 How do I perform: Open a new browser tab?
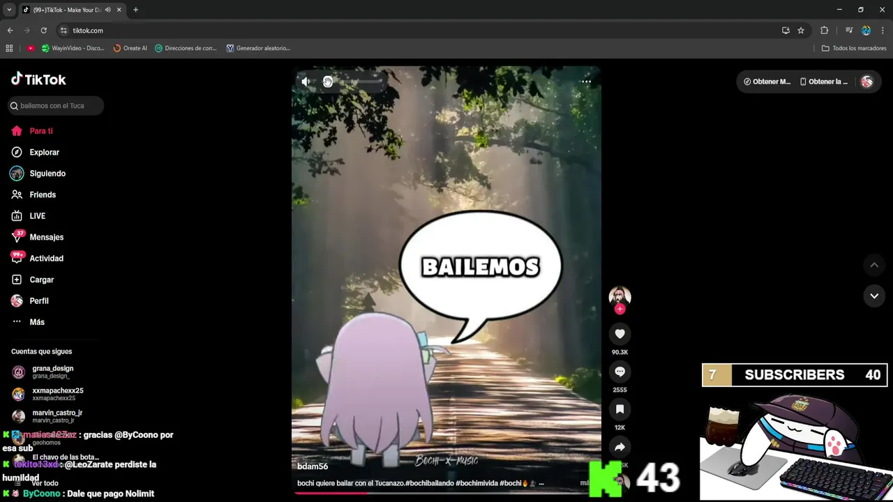(135, 10)
